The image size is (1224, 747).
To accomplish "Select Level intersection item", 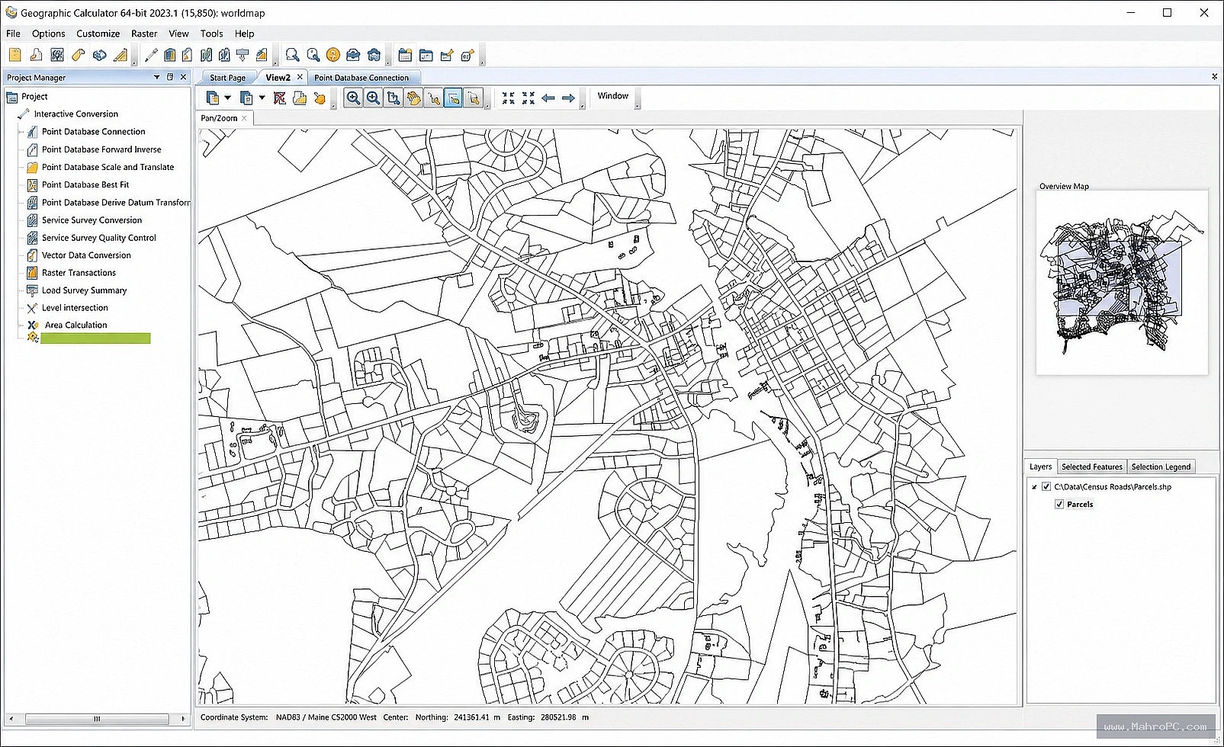I will 75,308.
